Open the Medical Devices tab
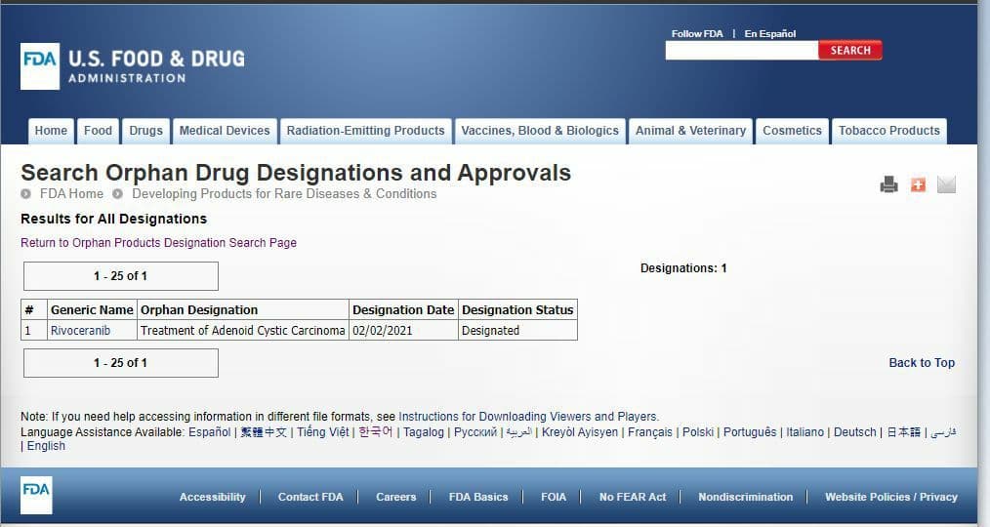This screenshot has width=990, height=527. 225,131
